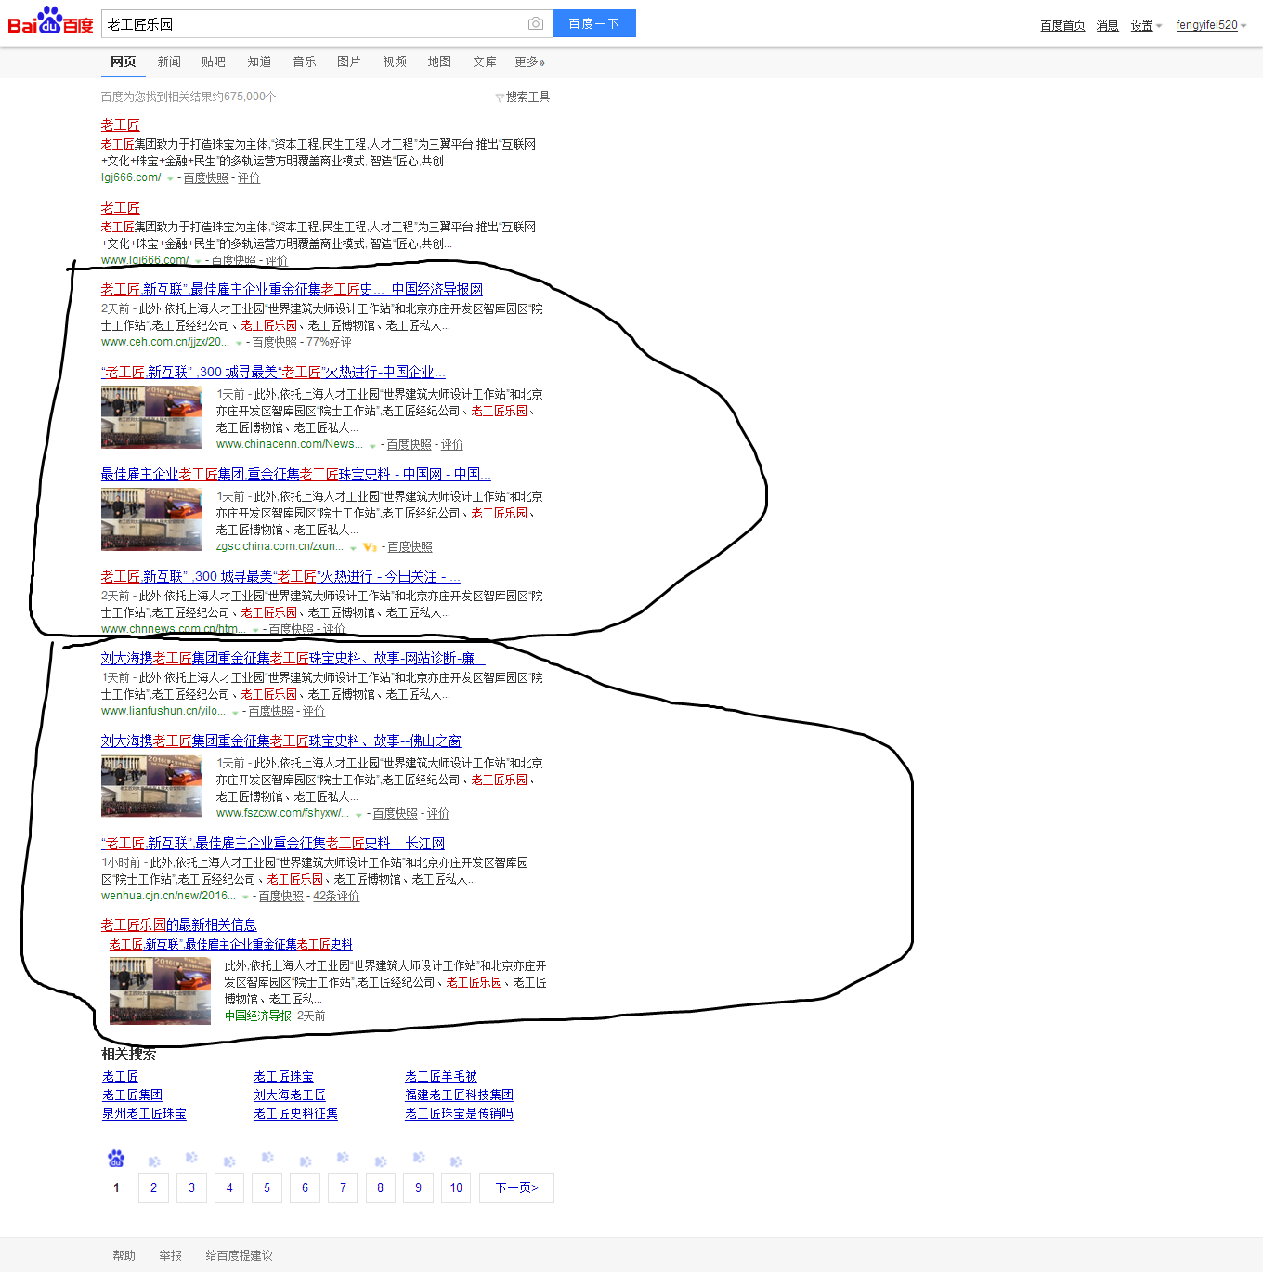Click 评价 for lianfushun.cn result

(314, 712)
